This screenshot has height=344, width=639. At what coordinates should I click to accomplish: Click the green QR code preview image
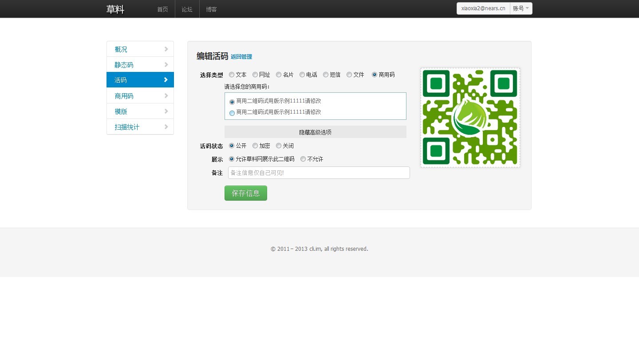pyautogui.click(x=470, y=118)
